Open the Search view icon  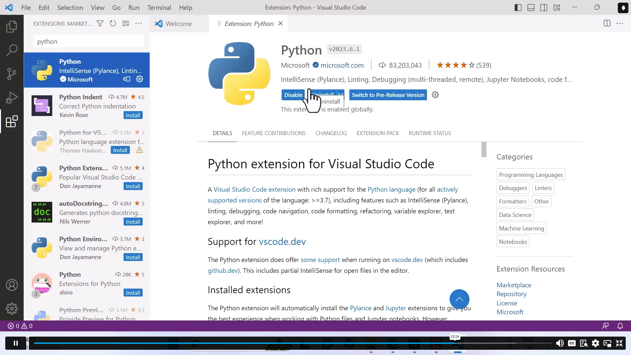point(12,50)
